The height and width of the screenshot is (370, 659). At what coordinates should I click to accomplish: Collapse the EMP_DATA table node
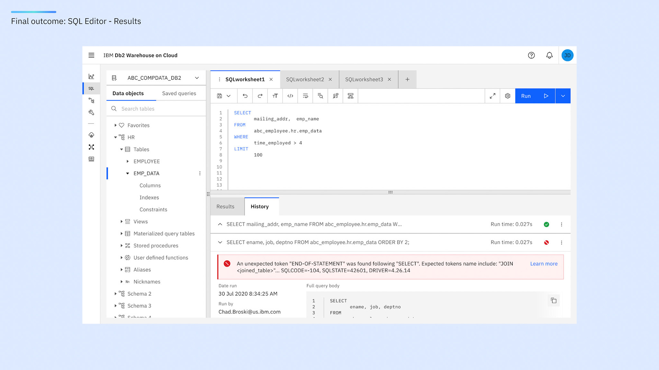(128, 173)
